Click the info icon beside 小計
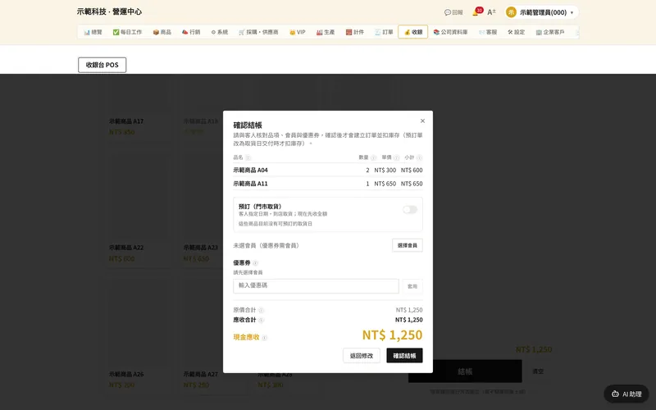The image size is (656, 410). point(419,157)
